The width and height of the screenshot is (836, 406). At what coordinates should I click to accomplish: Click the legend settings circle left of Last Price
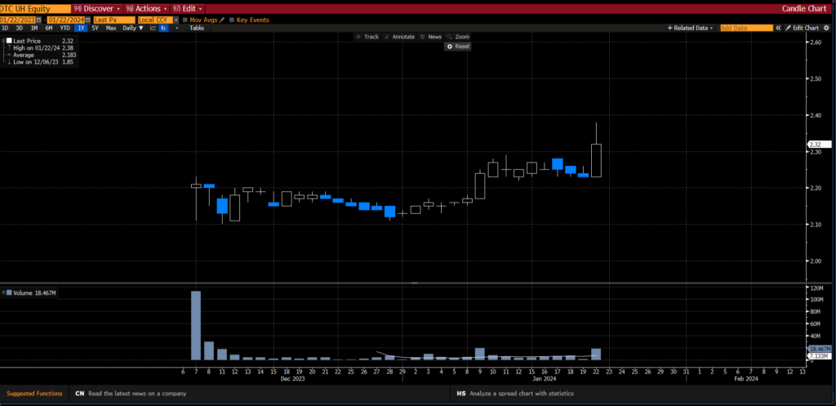pyautogui.click(x=3, y=41)
